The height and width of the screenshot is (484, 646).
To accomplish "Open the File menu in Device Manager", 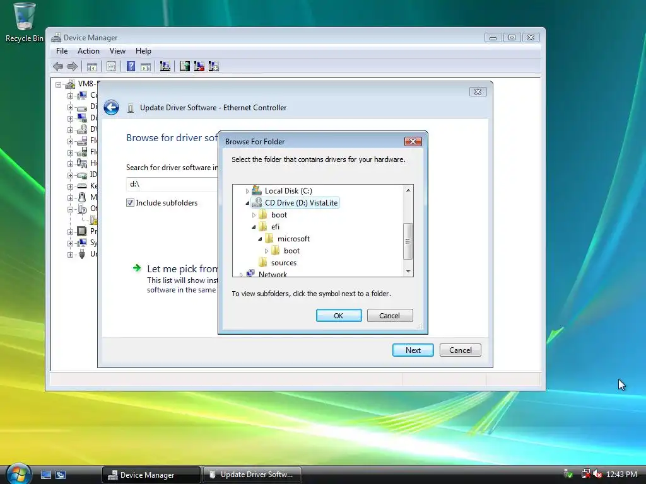I will click(62, 51).
